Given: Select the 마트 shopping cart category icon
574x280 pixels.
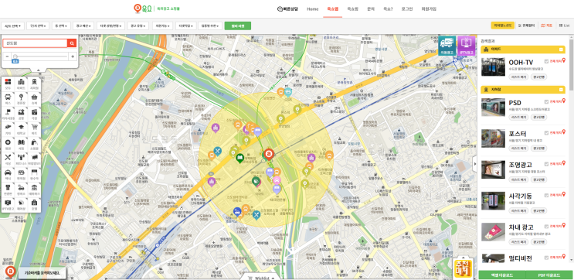Looking at the screenshot, I should click(35, 128).
